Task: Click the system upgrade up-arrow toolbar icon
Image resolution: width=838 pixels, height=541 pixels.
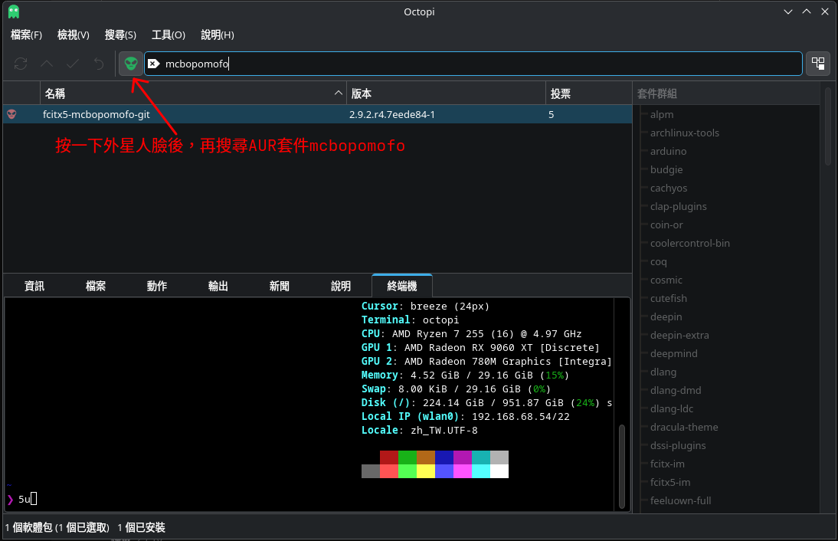Action: click(47, 64)
